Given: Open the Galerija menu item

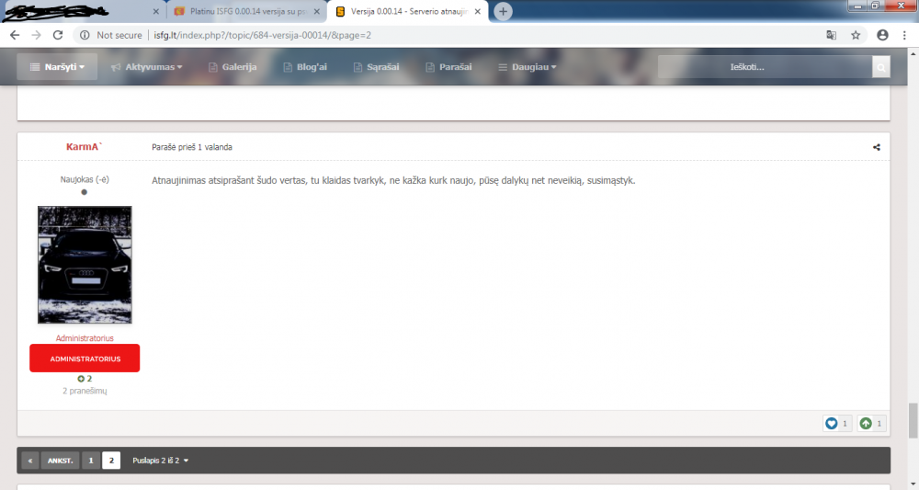Looking at the screenshot, I should [x=233, y=67].
